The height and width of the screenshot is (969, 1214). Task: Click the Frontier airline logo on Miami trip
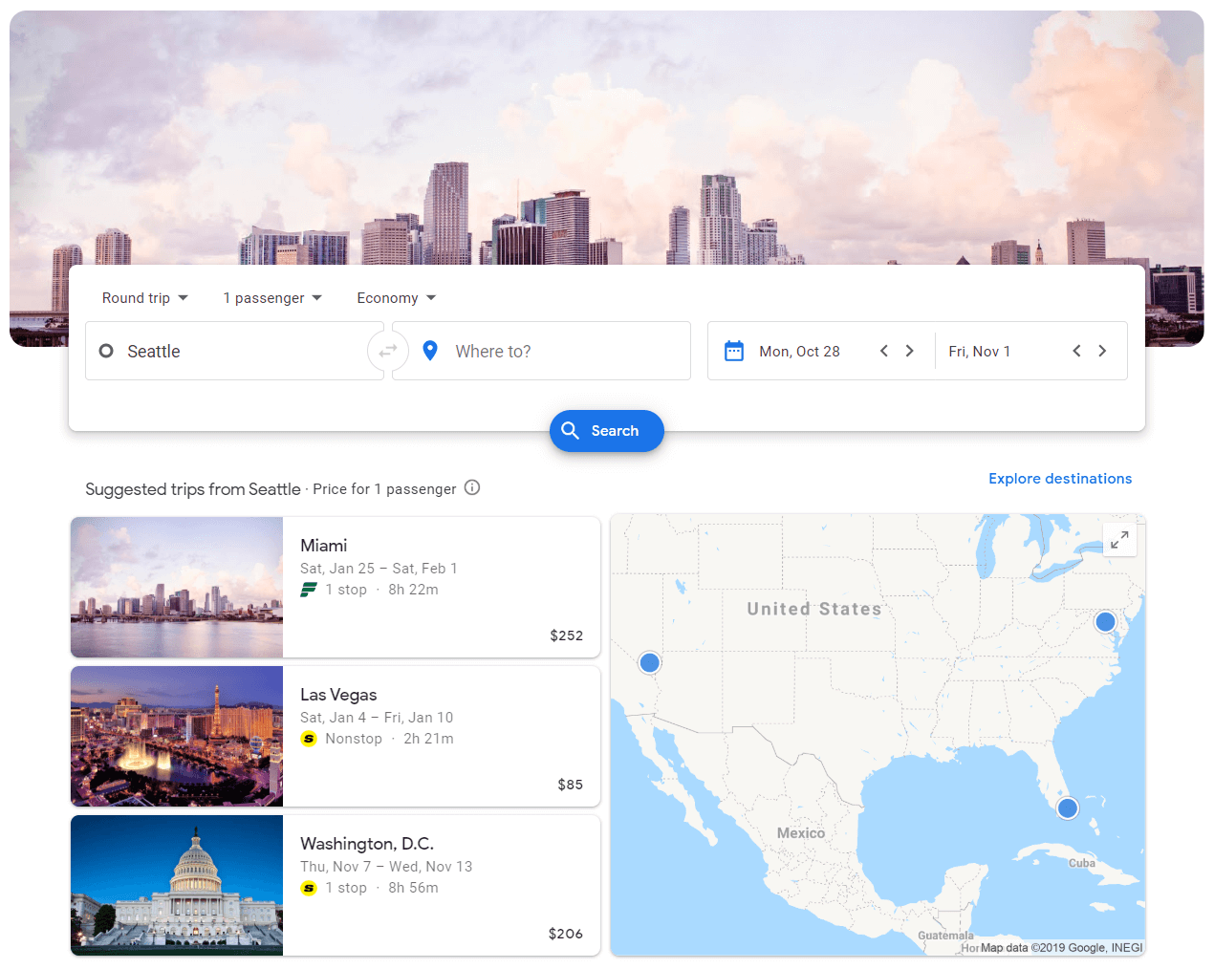pos(308,590)
